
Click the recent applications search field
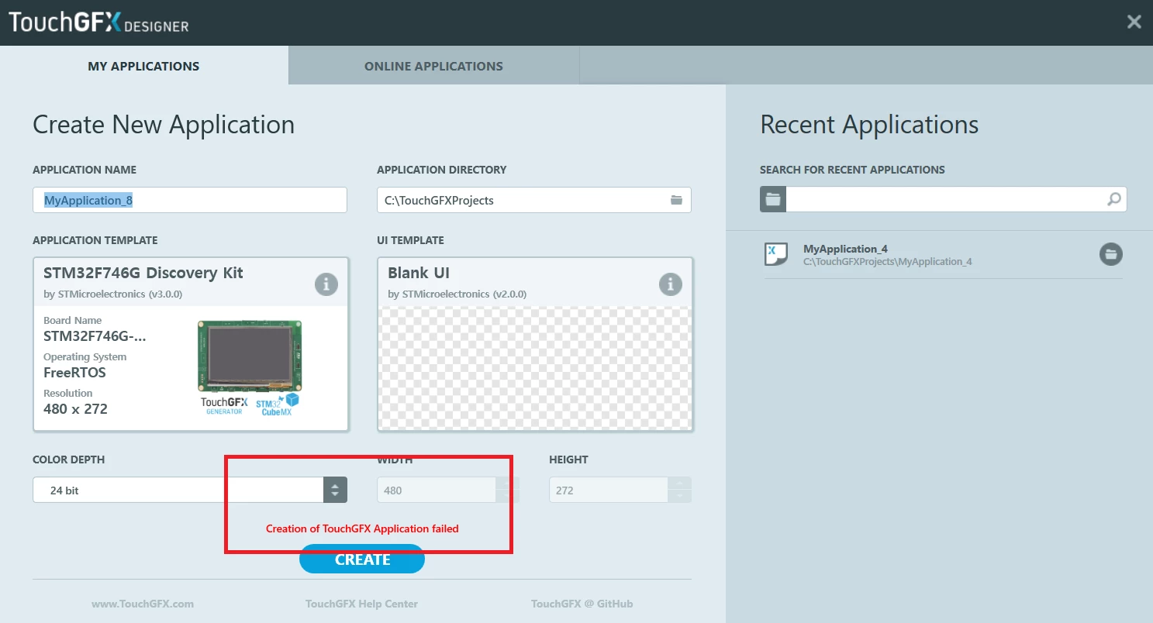(956, 199)
